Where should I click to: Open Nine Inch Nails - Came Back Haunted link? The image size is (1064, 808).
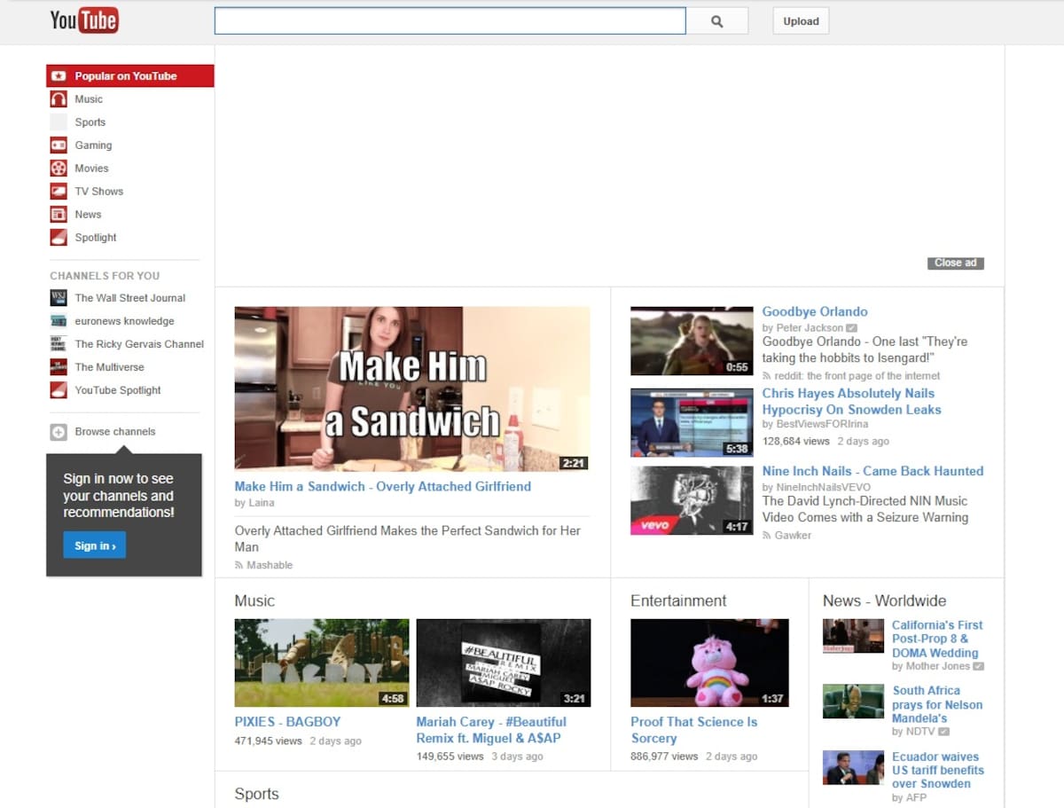point(872,472)
